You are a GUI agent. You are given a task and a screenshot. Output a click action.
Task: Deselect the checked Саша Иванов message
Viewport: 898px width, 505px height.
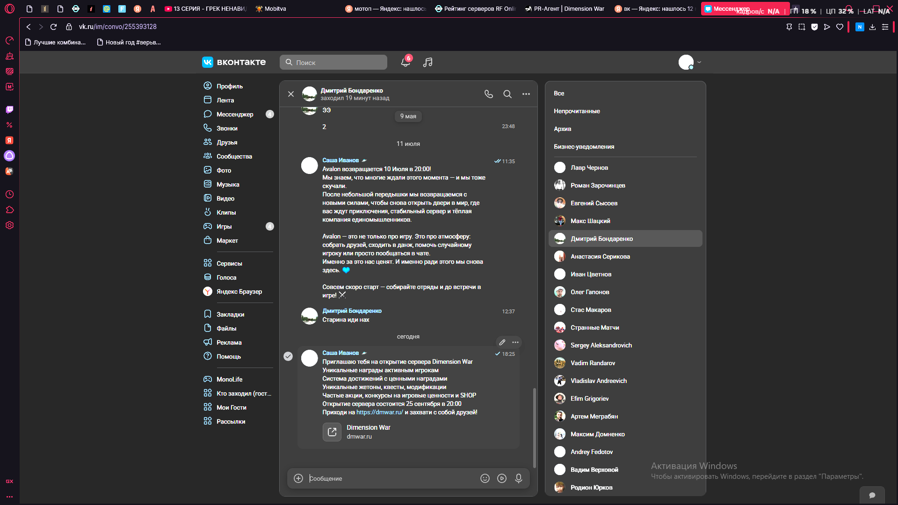[x=288, y=356]
